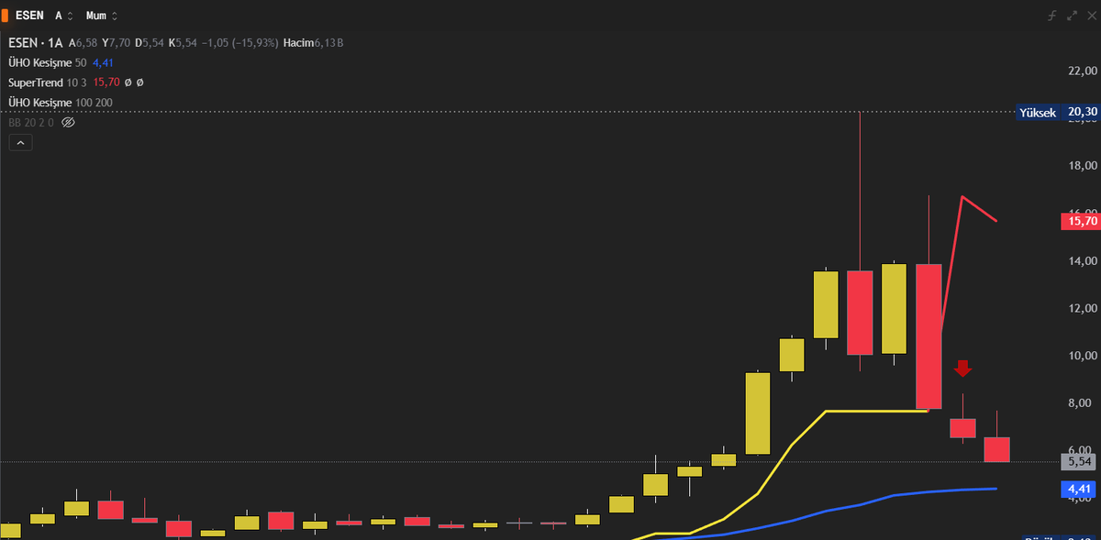Image resolution: width=1101 pixels, height=540 pixels.
Task: Show the hidden BB 20 2 0 indicator
Action: 67,122
